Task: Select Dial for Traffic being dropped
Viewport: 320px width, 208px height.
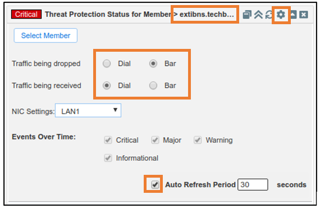Action: 107,64
